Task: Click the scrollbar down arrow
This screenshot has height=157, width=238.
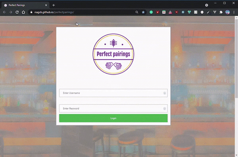Action: click(x=236, y=155)
